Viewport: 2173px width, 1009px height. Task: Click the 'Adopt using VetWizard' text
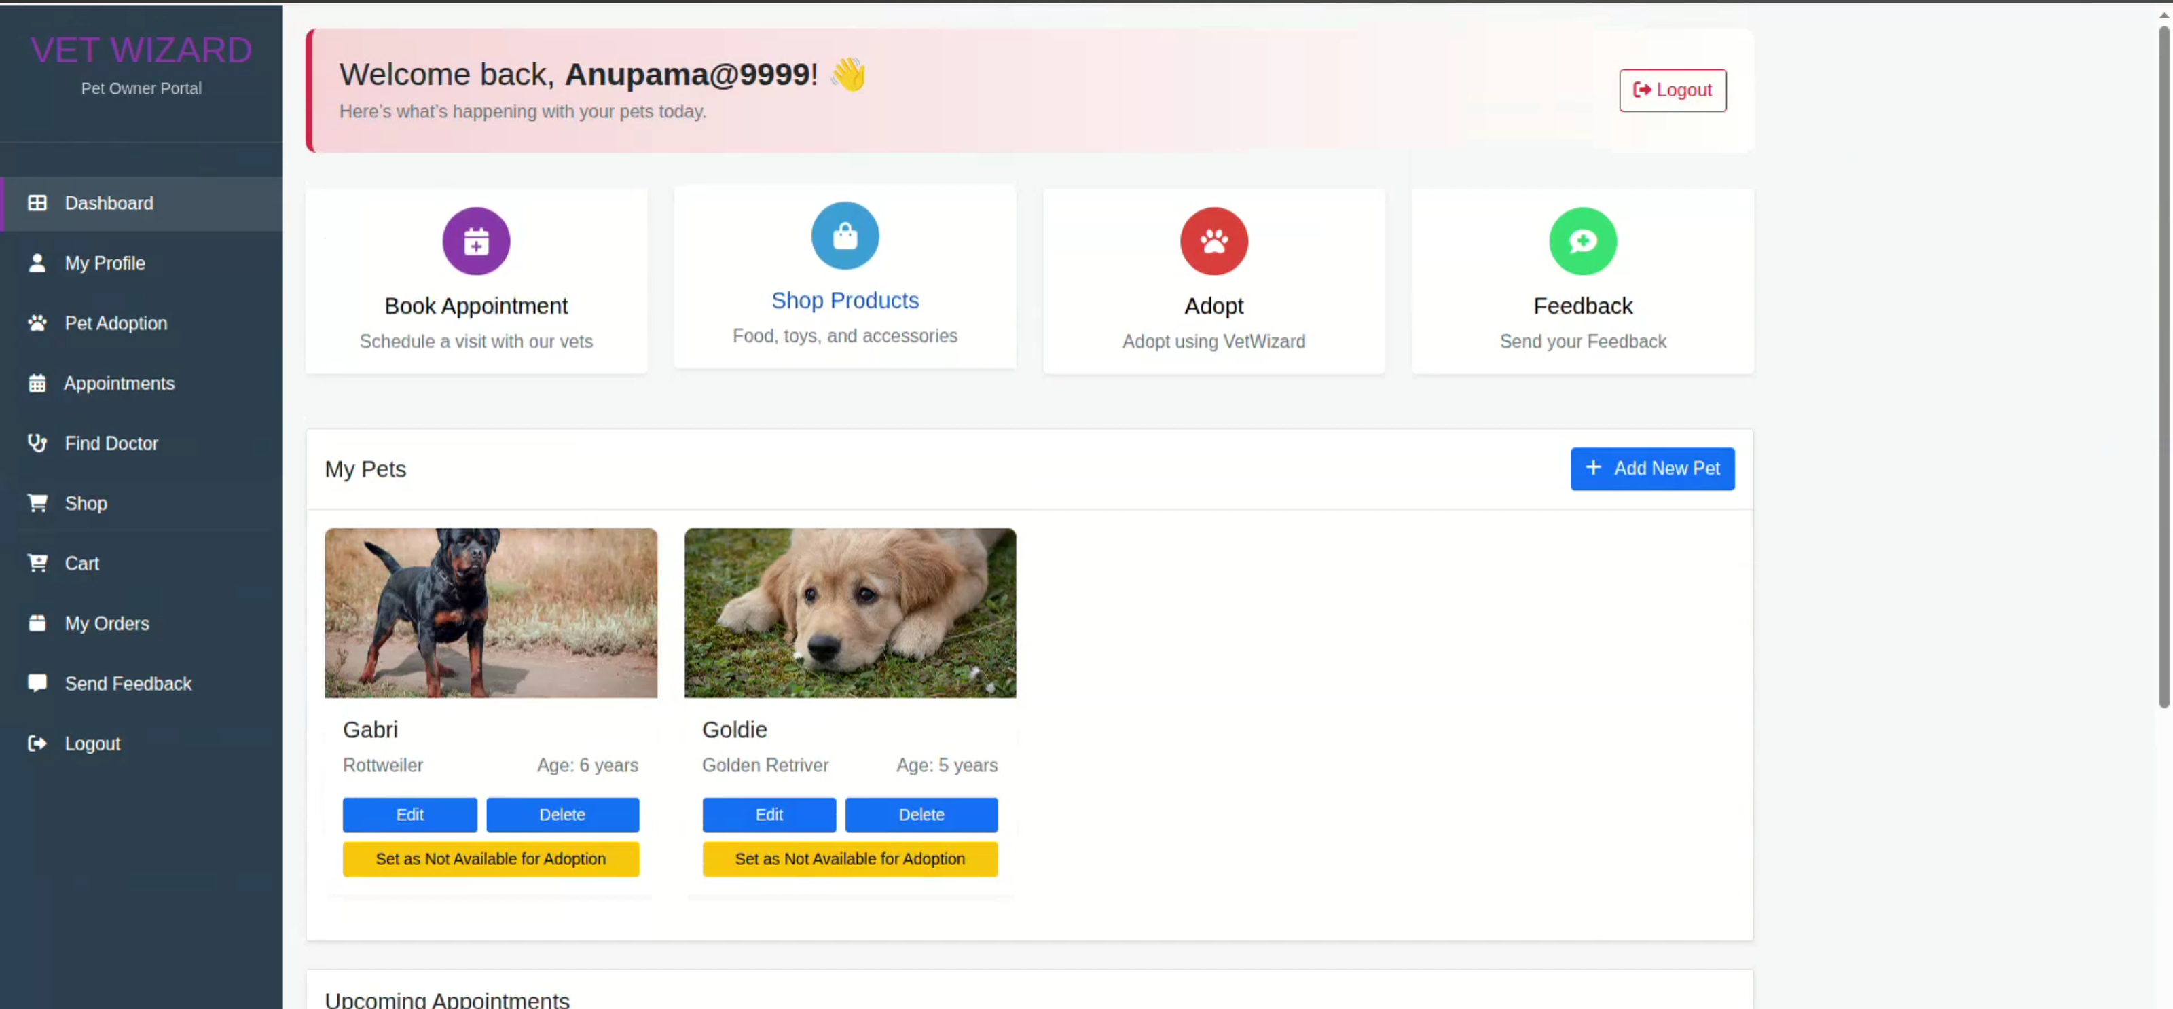coord(1213,341)
